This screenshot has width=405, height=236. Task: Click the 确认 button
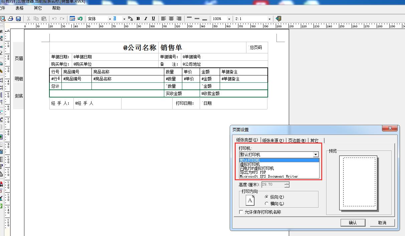[353, 223]
